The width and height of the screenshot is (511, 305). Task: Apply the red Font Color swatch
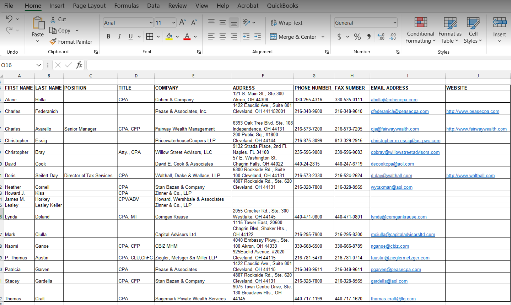[x=187, y=36]
